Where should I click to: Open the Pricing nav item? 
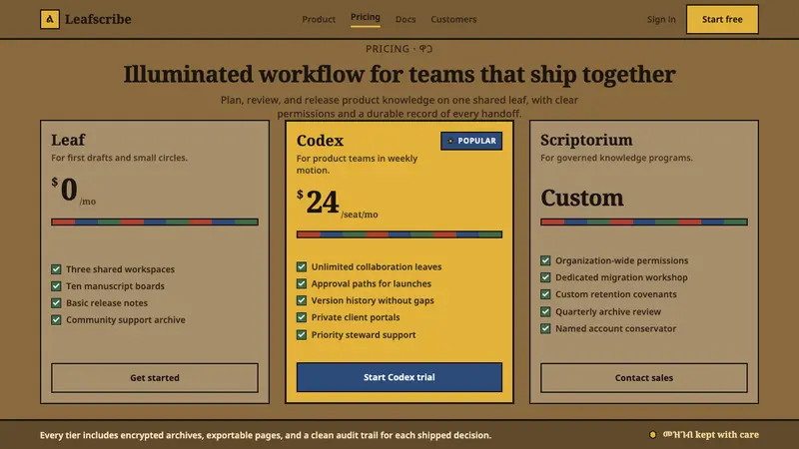(x=366, y=17)
